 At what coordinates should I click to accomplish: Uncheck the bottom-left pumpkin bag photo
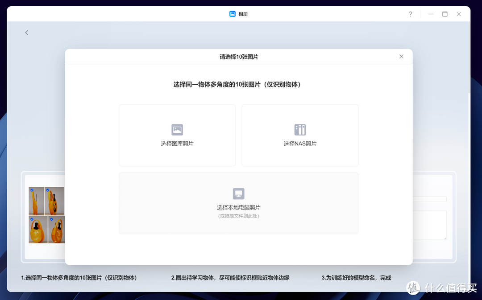click(31, 219)
